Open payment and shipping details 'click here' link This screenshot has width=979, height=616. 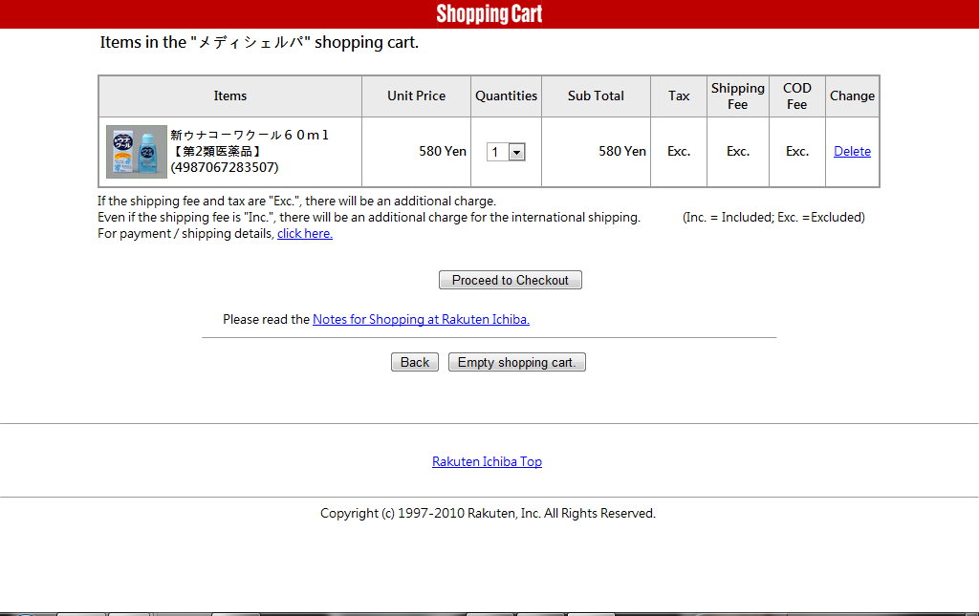pyautogui.click(x=305, y=233)
